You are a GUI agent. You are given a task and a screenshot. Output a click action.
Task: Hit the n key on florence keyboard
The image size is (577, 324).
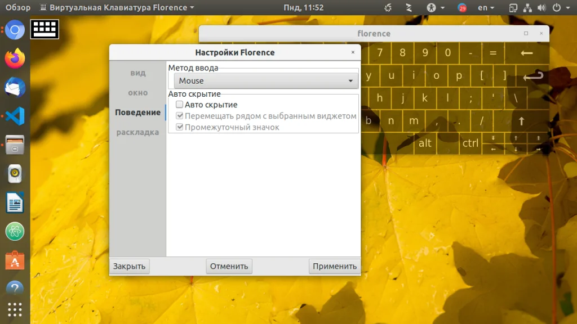(391, 121)
